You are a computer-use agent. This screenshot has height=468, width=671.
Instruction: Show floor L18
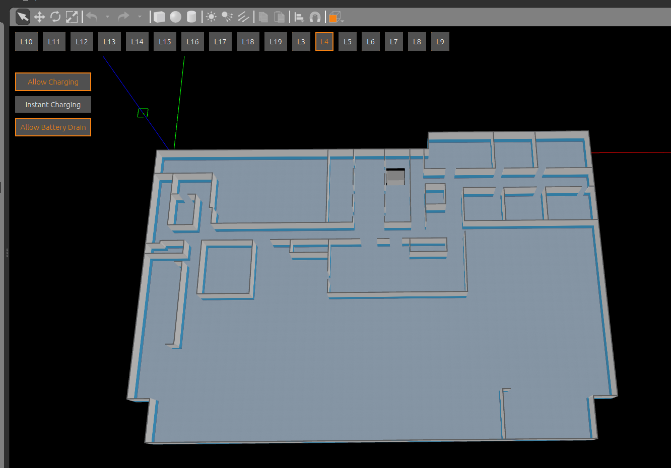point(248,42)
